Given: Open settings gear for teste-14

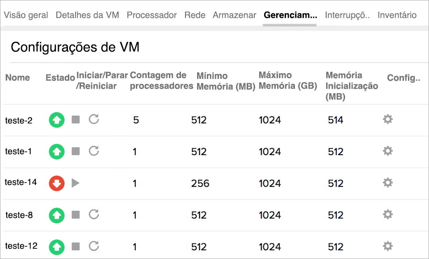Looking at the screenshot, I should [x=388, y=183].
